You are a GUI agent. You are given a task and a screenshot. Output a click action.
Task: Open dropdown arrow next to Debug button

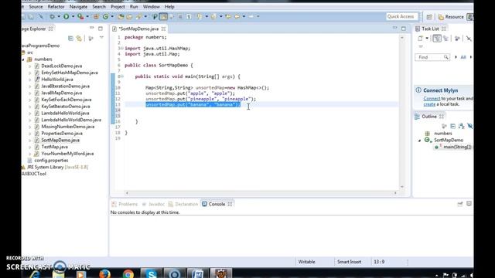tap(59, 16)
